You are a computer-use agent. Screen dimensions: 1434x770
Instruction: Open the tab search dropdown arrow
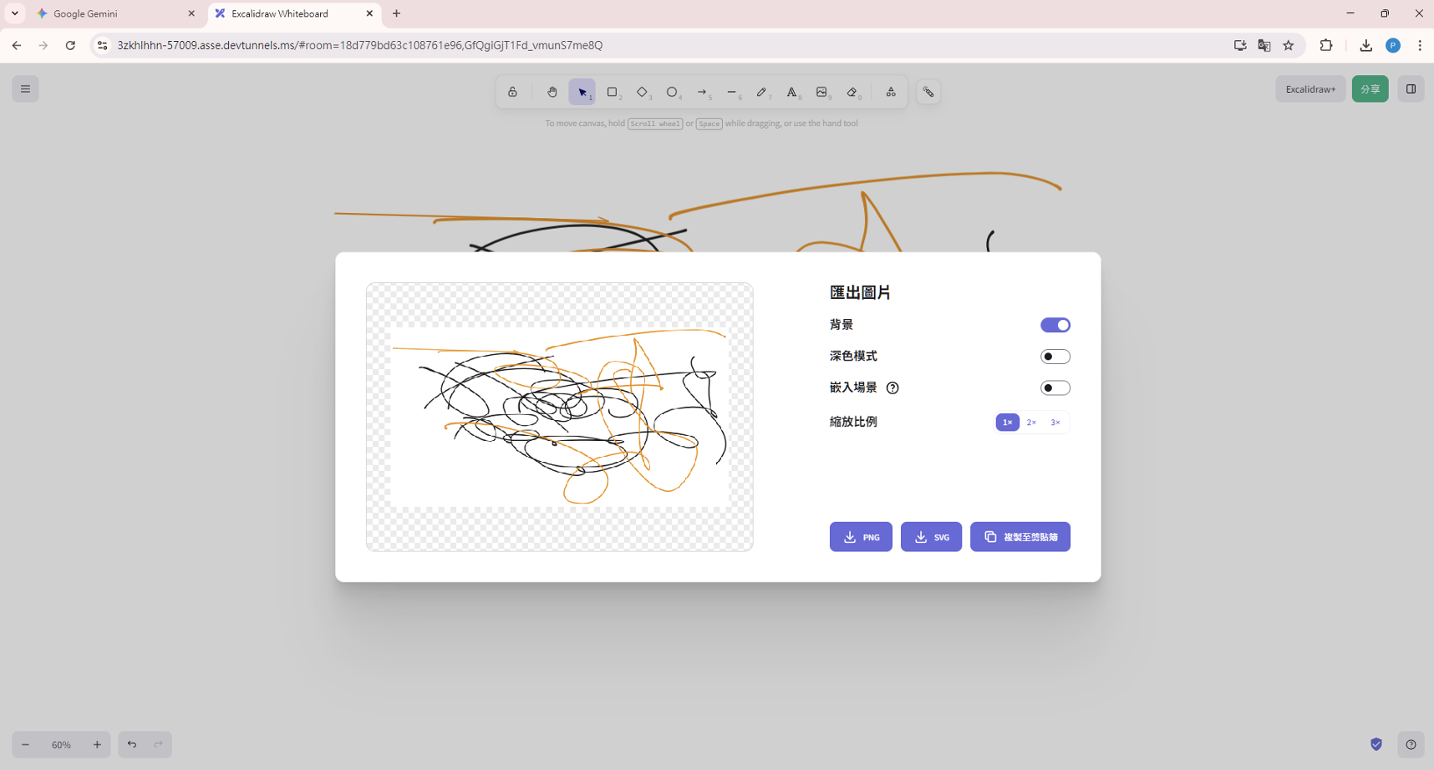pos(15,13)
